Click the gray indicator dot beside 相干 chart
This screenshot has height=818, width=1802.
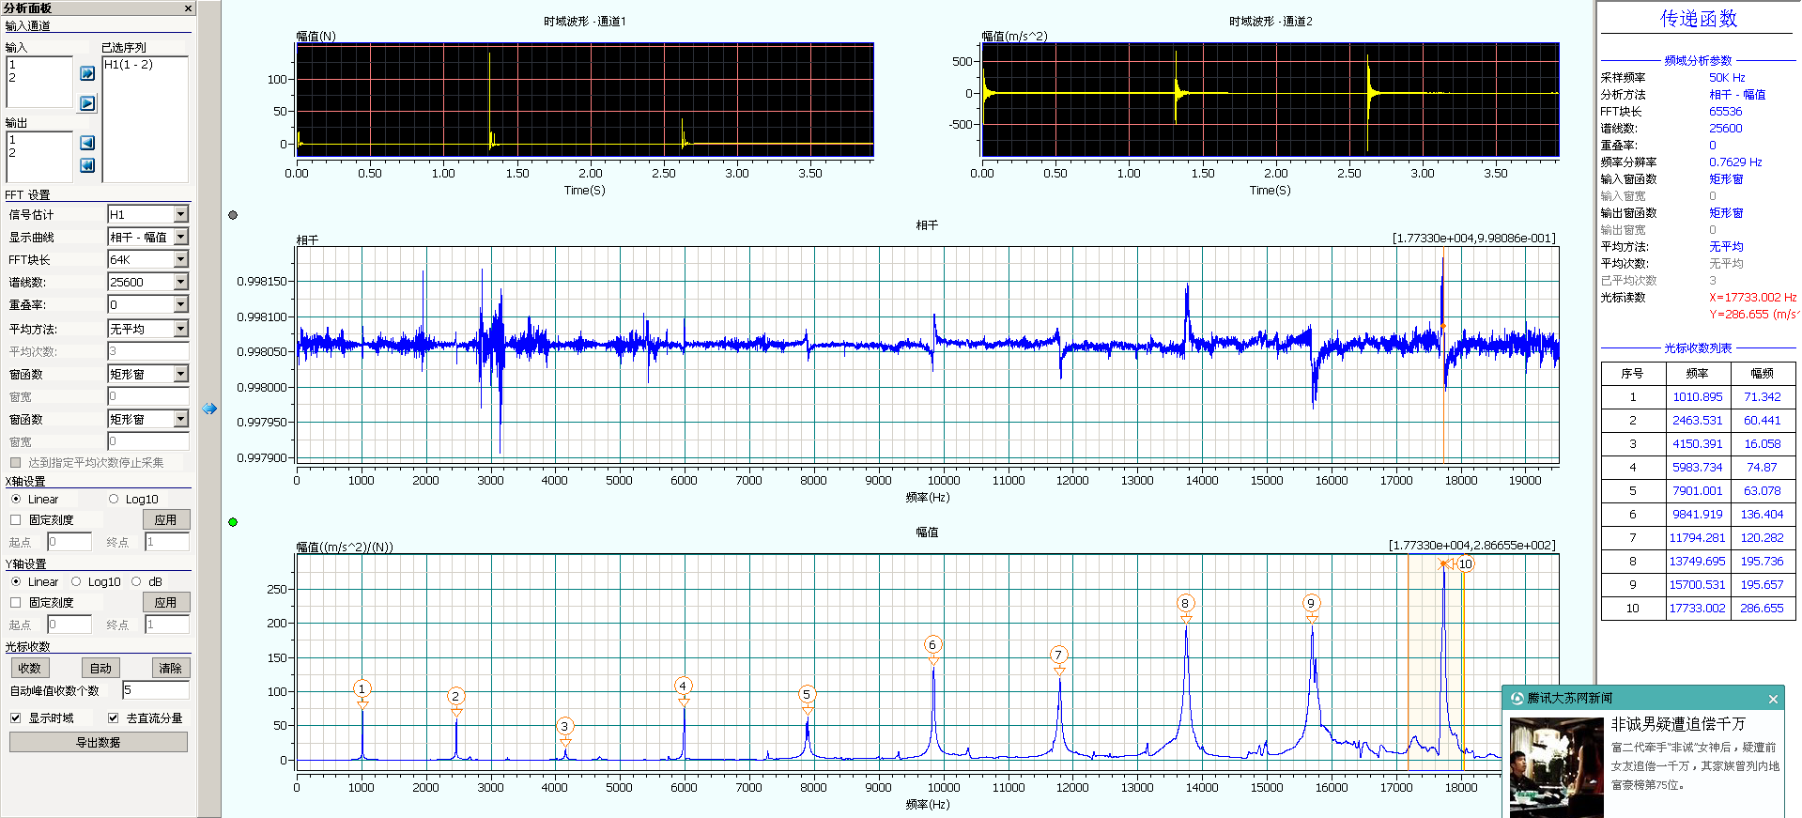[x=233, y=215]
